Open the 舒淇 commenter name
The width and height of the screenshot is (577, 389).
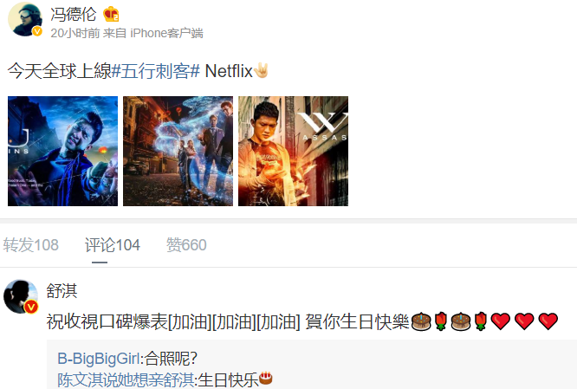62,291
